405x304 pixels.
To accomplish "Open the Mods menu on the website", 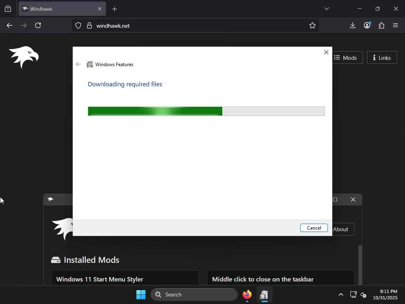I will (346, 58).
